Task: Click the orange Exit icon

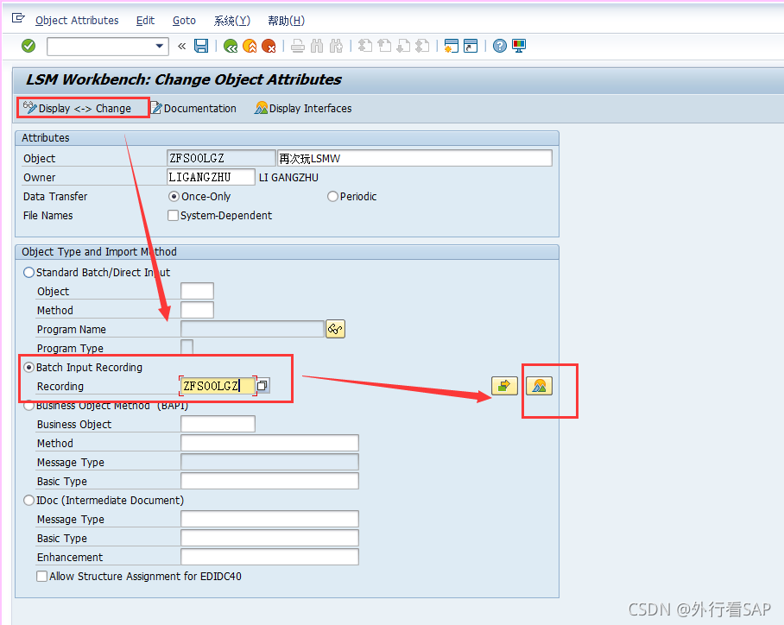Action: tap(250, 47)
